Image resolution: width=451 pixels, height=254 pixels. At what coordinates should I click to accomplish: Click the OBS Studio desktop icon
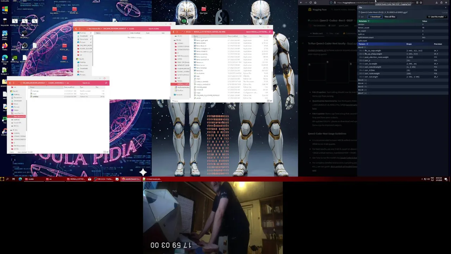25,47
